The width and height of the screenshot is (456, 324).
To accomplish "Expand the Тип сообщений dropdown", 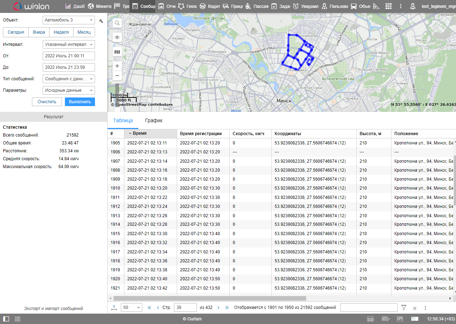I will (x=69, y=79).
